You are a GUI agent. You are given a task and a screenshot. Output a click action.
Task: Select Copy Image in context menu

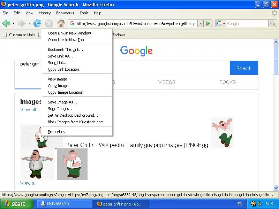click(77, 86)
